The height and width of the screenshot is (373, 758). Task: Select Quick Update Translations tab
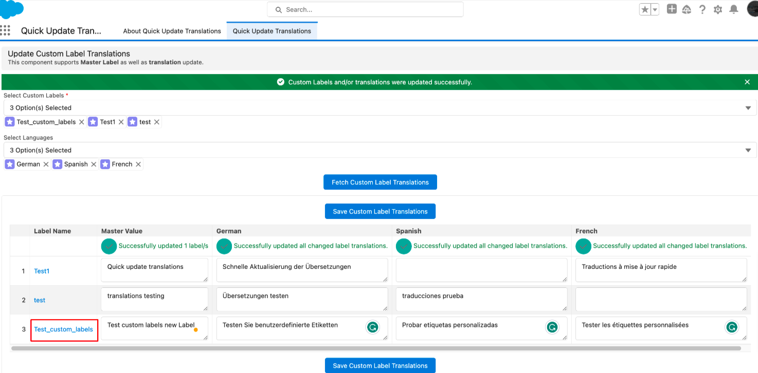272,31
